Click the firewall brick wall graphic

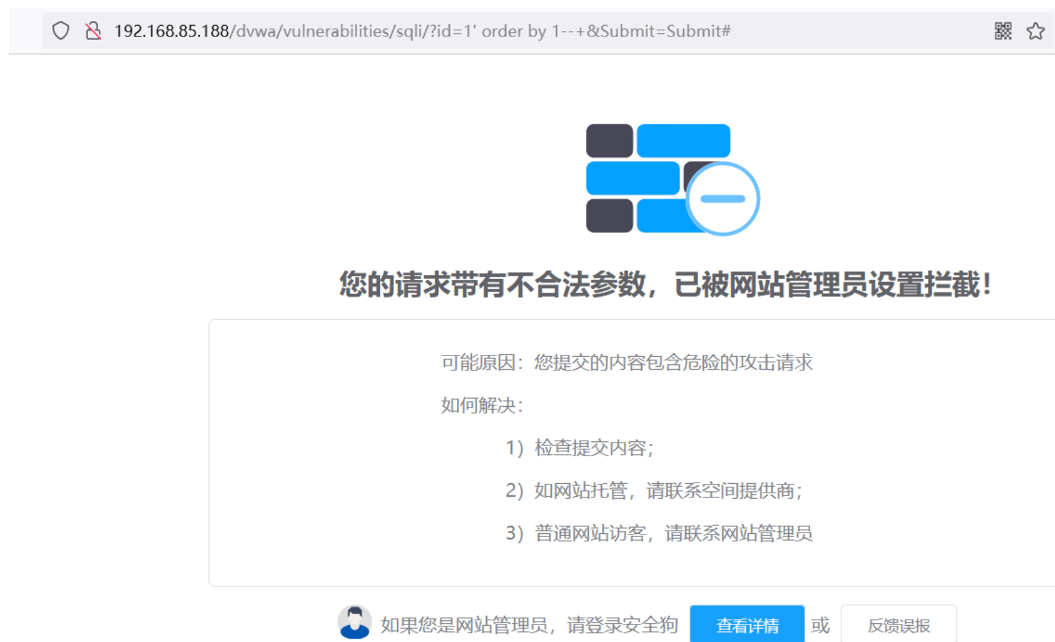pyautogui.click(x=672, y=178)
